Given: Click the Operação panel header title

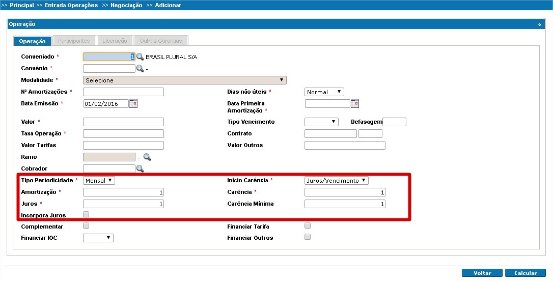Looking at the screenshot, I should [22, 24].
